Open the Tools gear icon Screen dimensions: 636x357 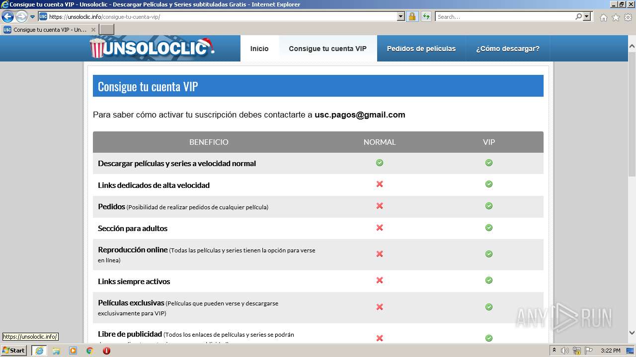pyautogui.click(x=628, y=17)
